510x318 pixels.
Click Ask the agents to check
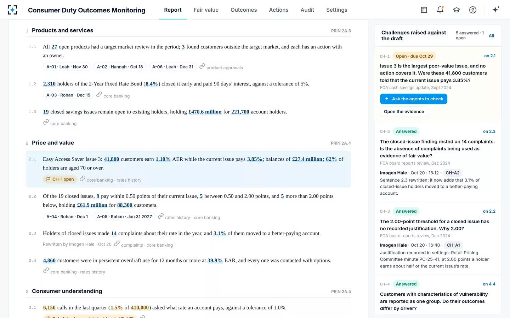coord(414,99)
